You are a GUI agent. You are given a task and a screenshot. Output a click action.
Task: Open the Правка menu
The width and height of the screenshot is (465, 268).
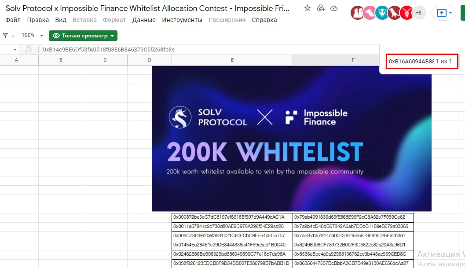coord(38,20)
